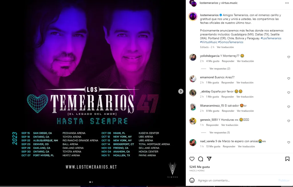
Task: Select second carousel dot indicator
Action: (x=92, y=182)
